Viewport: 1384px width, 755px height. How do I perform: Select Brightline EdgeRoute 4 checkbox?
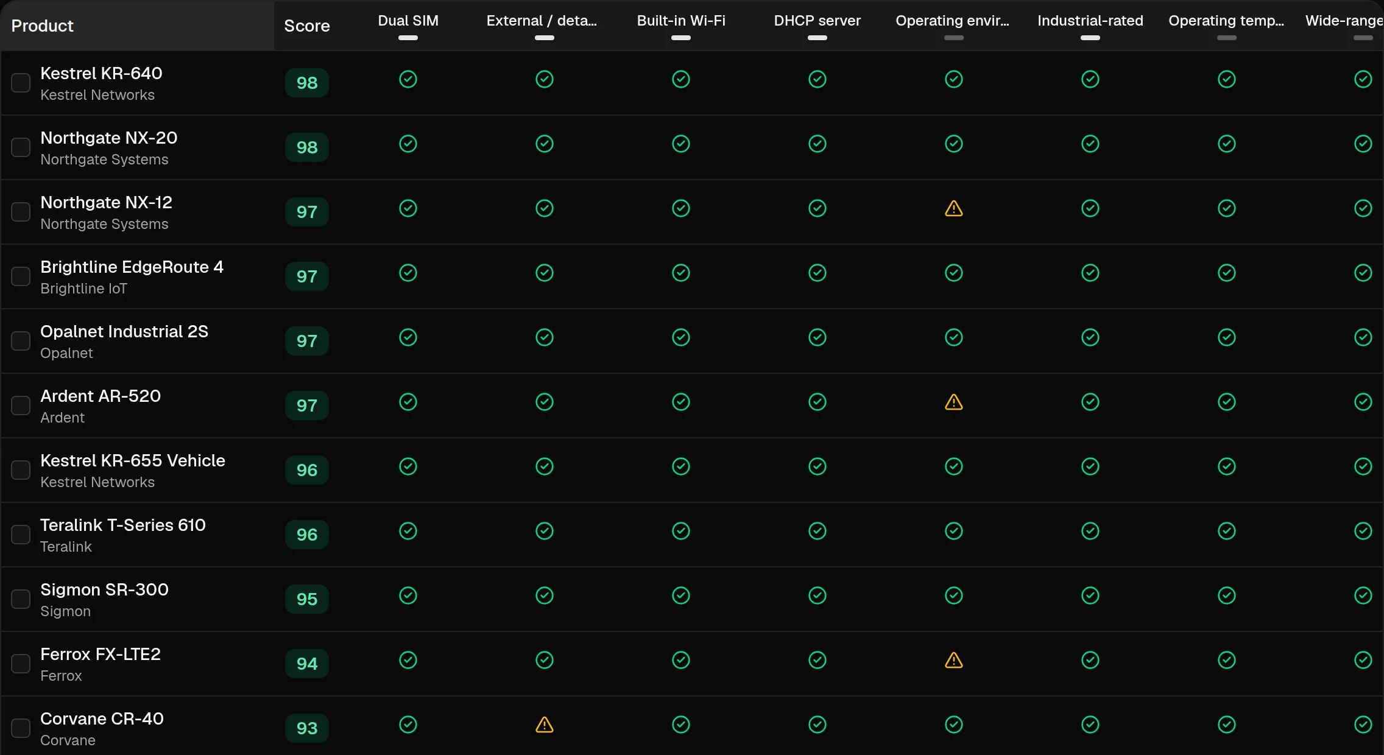point(21,276)
